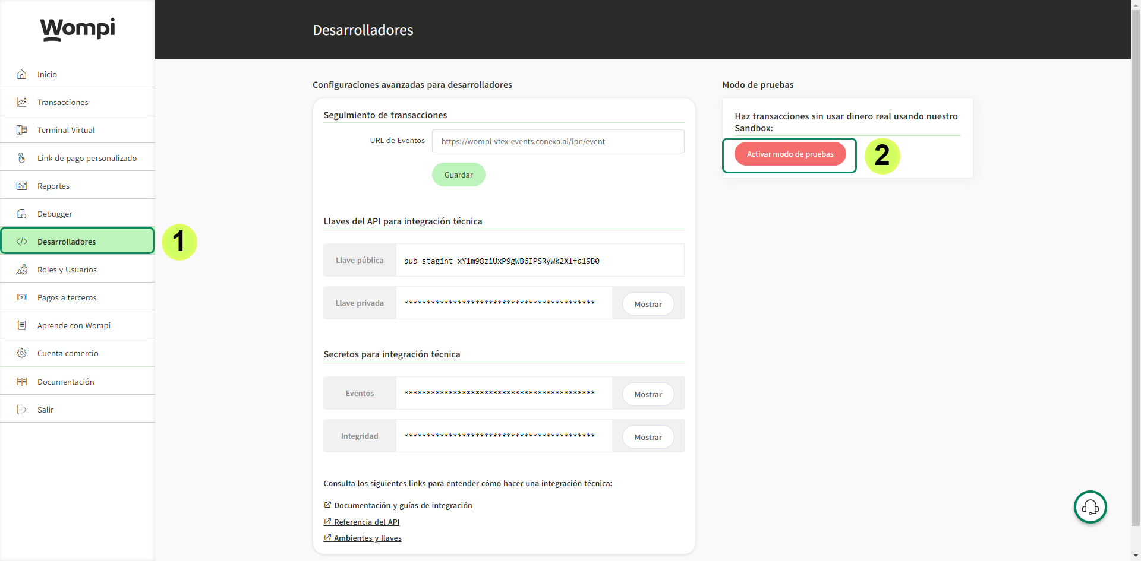This screenshot has width=1141, height=561.
Task: Reveal the Eventos secret with Mostrar
Action: [648, 394]
